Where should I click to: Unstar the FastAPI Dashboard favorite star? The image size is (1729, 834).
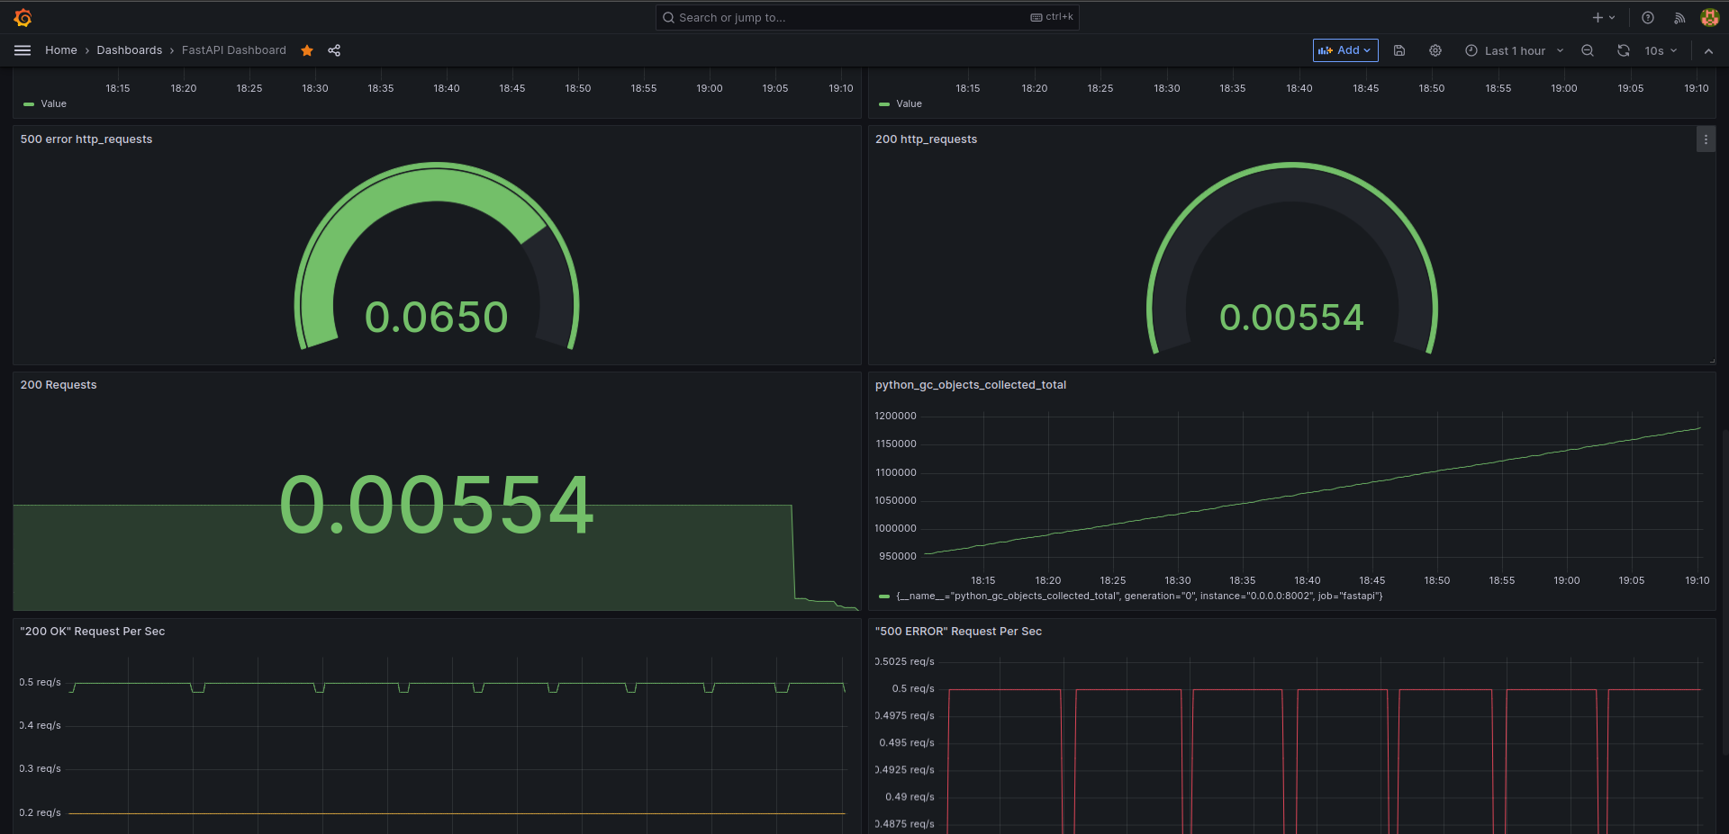[307, 50]
